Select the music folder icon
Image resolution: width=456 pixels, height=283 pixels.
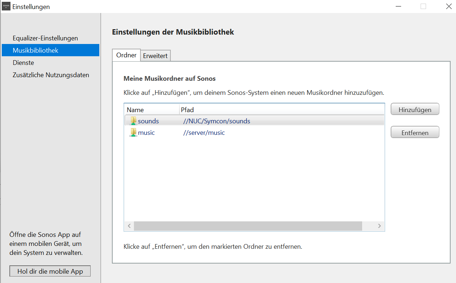(x=133, y=132)
